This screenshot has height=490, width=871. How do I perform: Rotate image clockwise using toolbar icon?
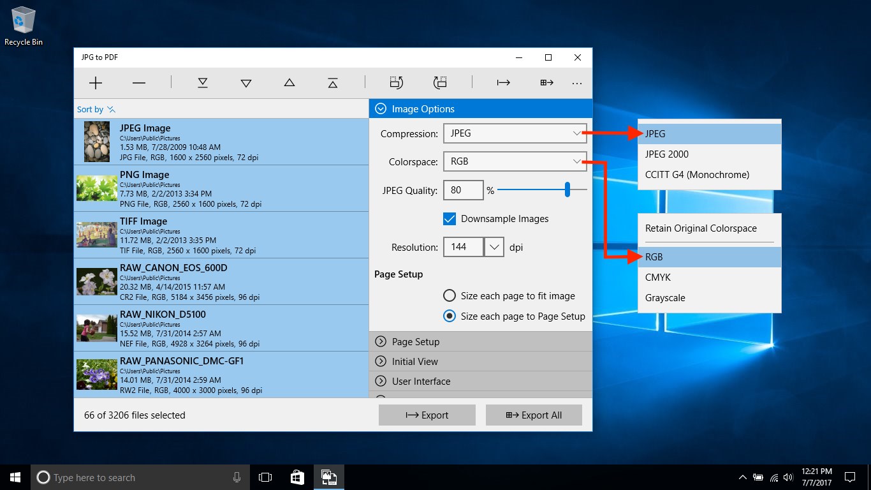coord(440,82)
